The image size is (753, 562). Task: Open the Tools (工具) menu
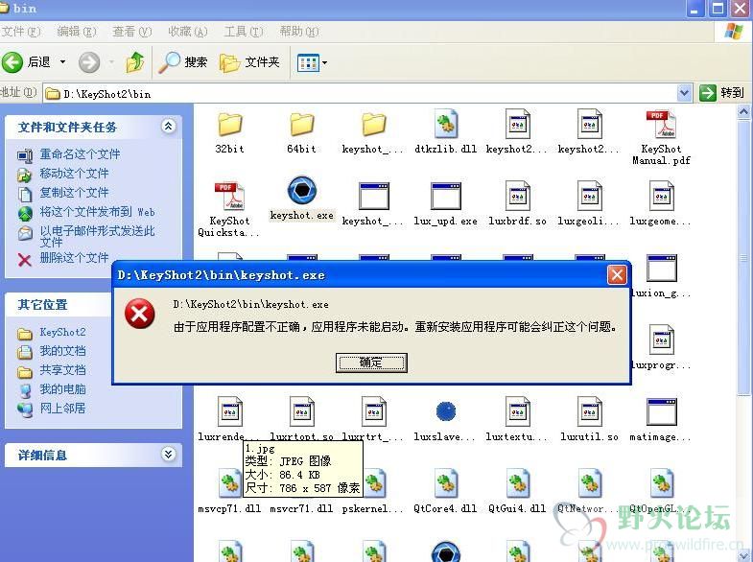(244, 32)
